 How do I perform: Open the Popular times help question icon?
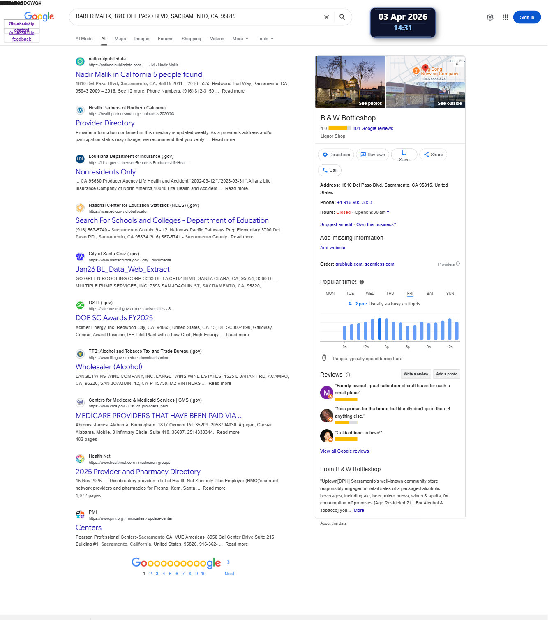(x=362, y=282)
